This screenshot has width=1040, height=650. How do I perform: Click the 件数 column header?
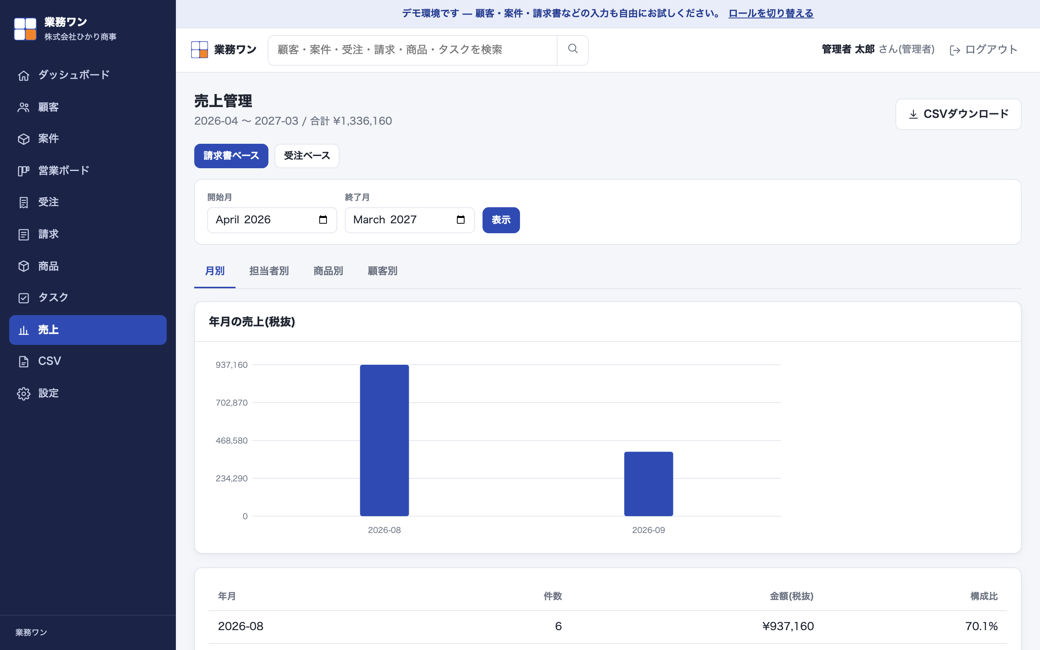click(x=552, y=596)
